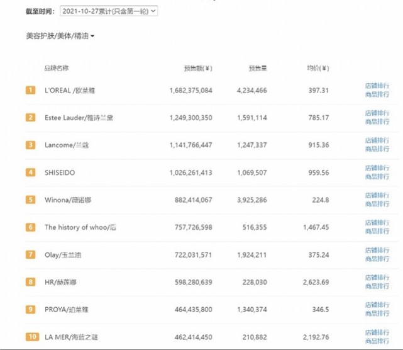Open 商品排行 for PROYA row
Viewport: 403px width, 350px height.
(377, 313)
